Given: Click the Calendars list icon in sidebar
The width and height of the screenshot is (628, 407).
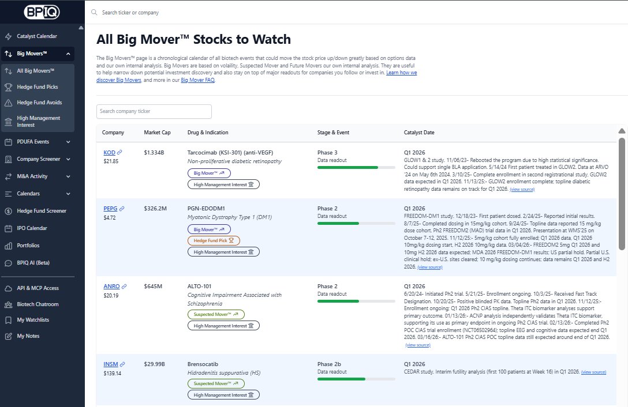Looking at the screenshot, I should coord(9,194).
